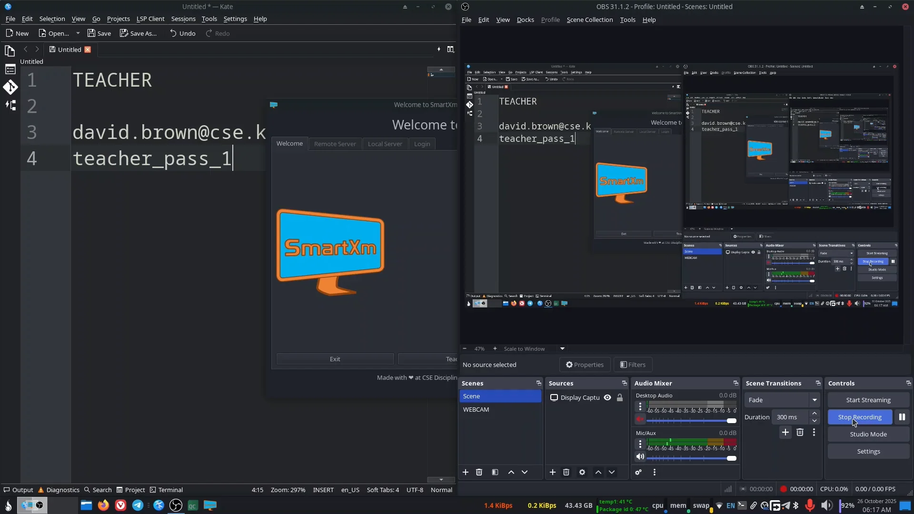Image resolution: width=914 pixels, height=514 pixels.
Task: Pause the OBS recording
Action: pyautogui.click(x=902, y=417)
